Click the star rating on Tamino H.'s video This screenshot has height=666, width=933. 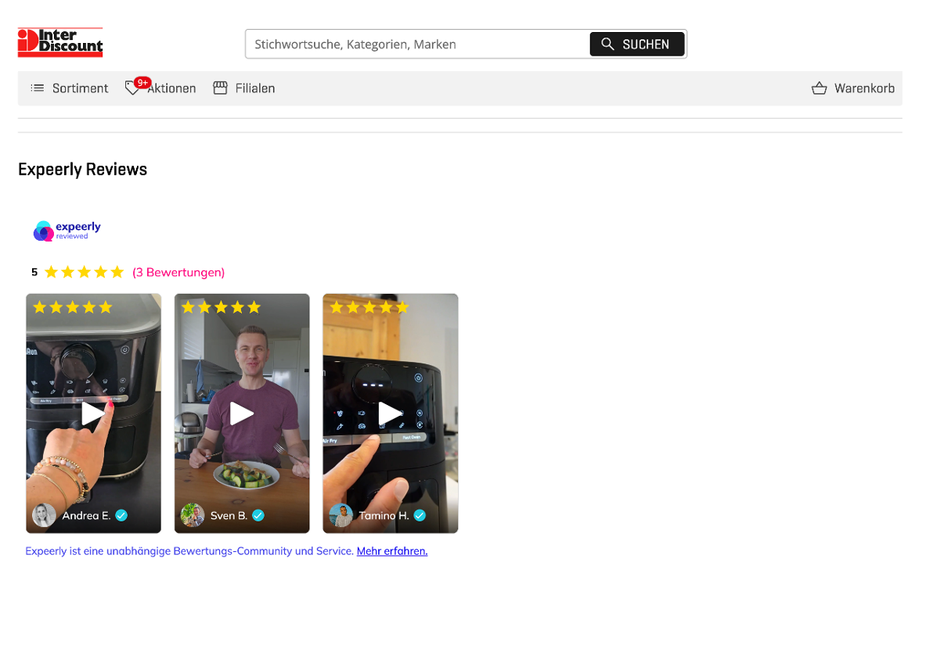click(x=369, y=307)
